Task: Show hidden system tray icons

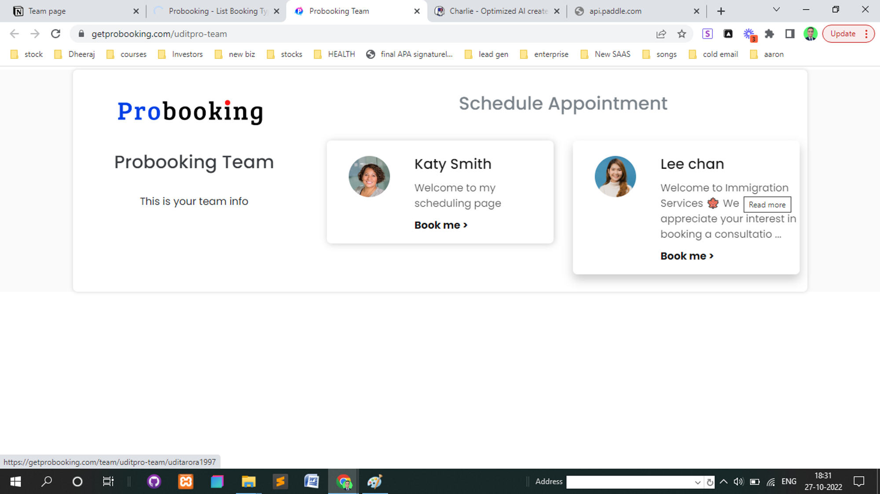Action: point(723,482)
